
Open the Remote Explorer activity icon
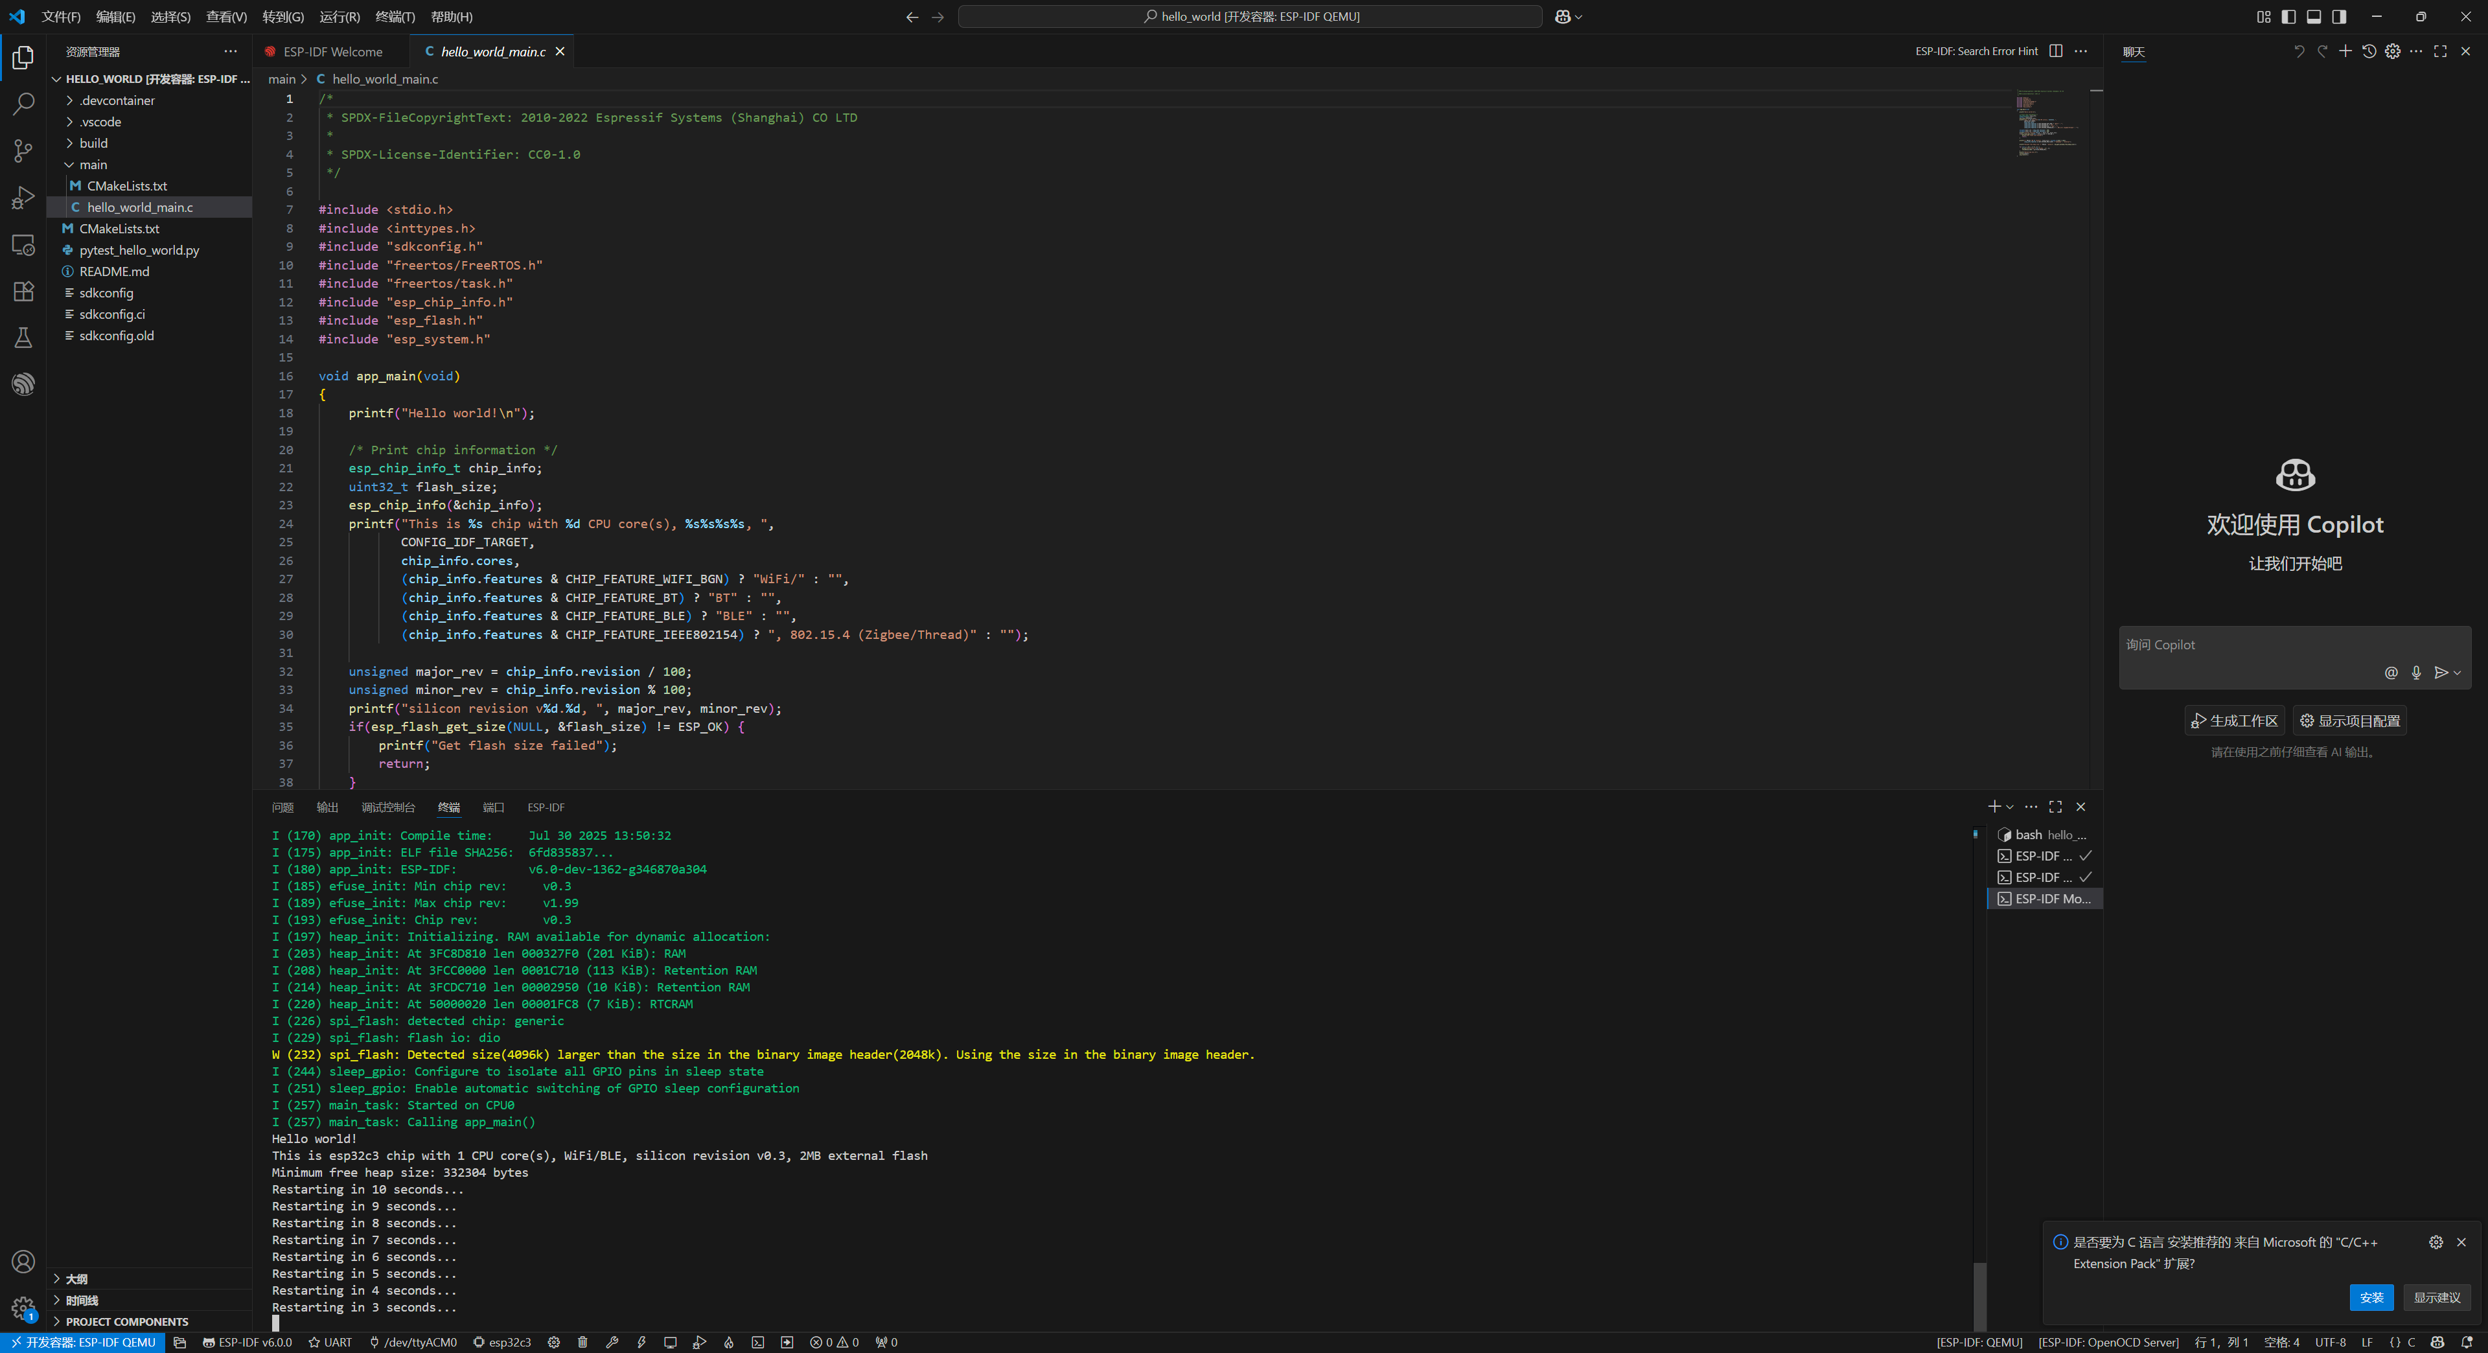(x=23, y=244)
